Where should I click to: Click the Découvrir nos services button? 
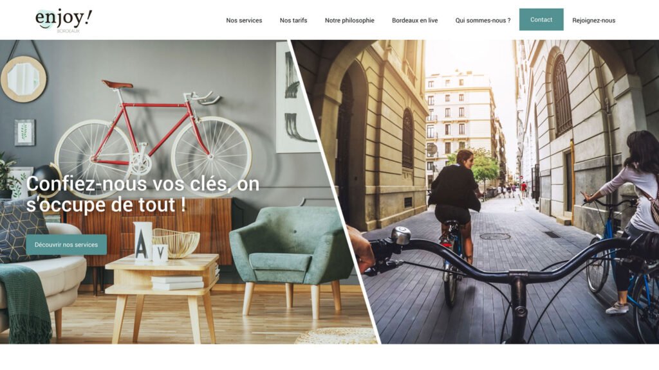click(66, 245)
